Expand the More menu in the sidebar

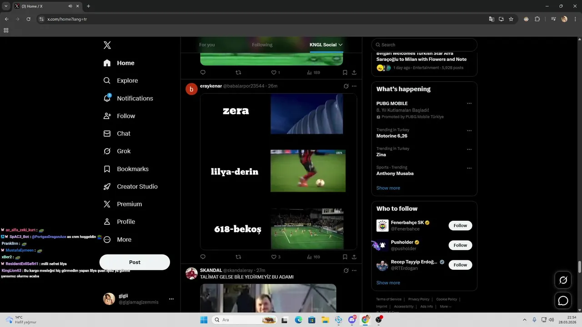click(117, 239)
